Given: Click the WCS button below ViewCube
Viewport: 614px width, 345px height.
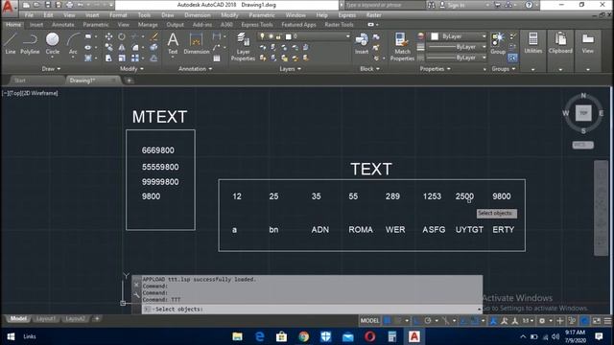Looking at the screenshot, I should (x=582, y=145).
